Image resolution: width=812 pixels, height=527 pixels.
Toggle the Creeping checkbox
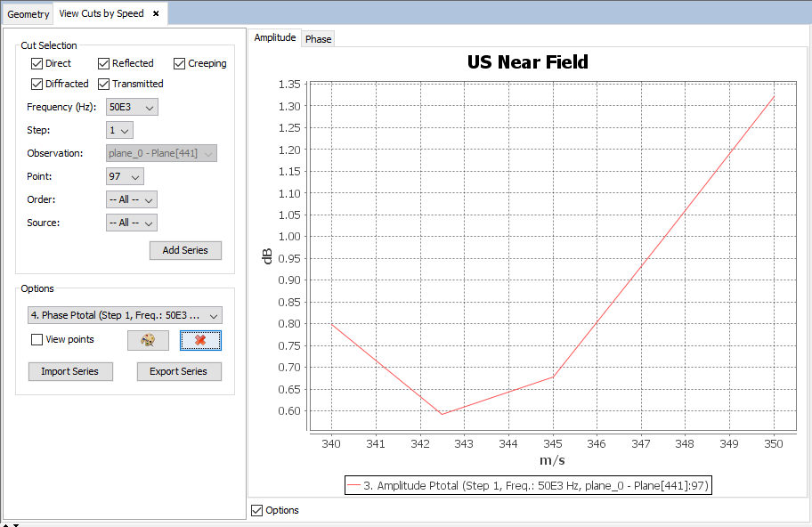(x=179, y=63)
